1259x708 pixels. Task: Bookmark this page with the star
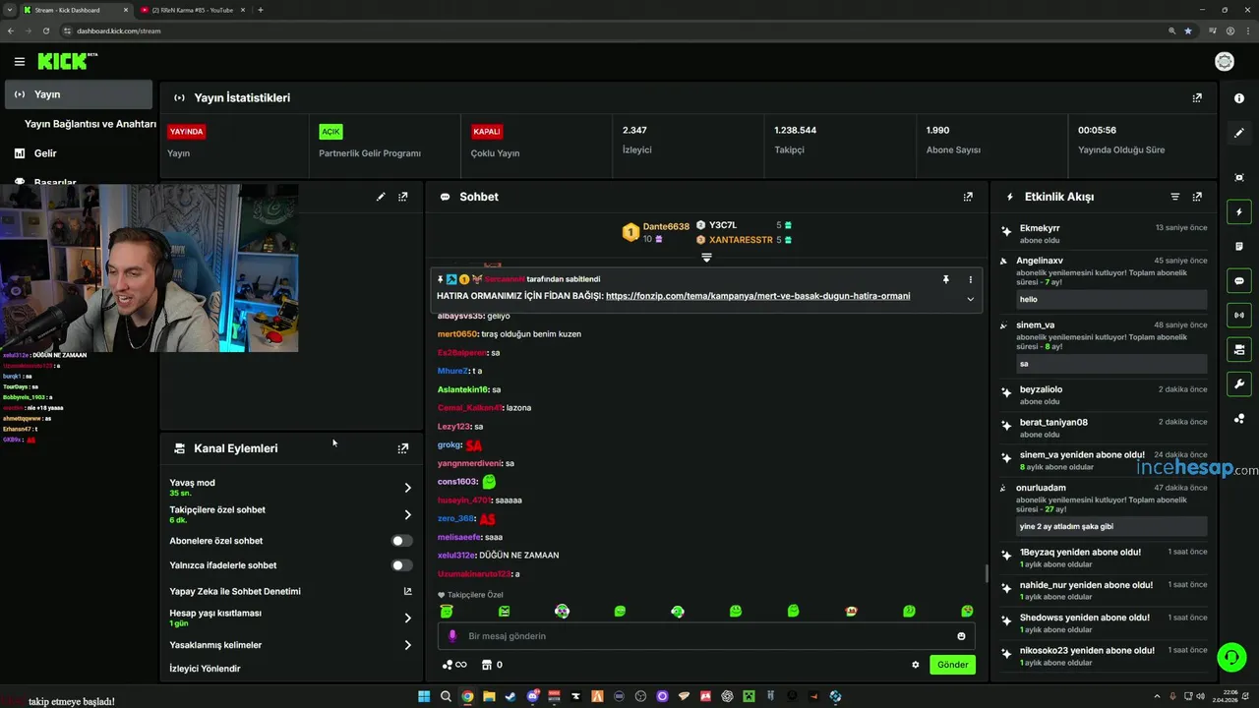click(1188, 30)
